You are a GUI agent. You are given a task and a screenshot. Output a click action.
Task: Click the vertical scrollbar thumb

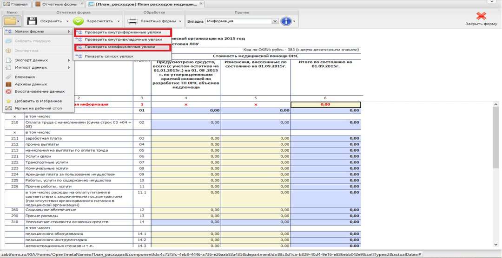pos(496,137)
